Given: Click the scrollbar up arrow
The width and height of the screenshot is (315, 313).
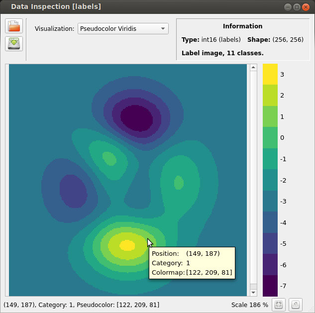Looking at the screenshot, I should pyautogui.click(x=253, y=68).
